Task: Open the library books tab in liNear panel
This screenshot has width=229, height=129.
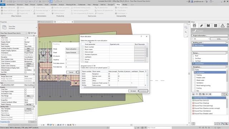Action: [208, 25]
